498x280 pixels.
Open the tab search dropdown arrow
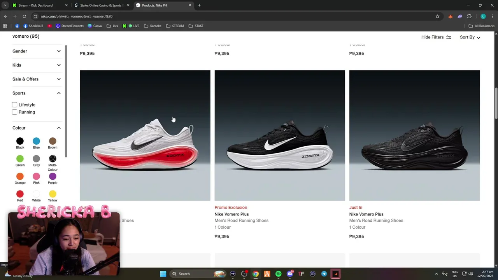point(5,5)
